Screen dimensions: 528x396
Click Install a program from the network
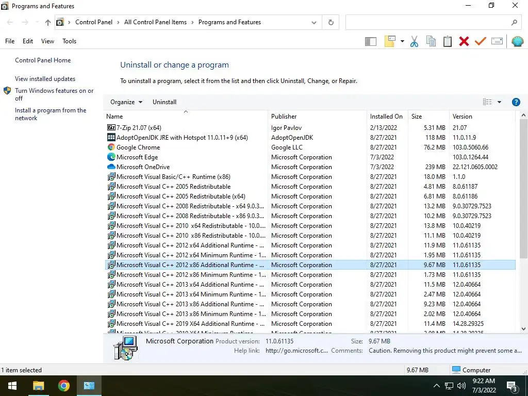(51, 114)
